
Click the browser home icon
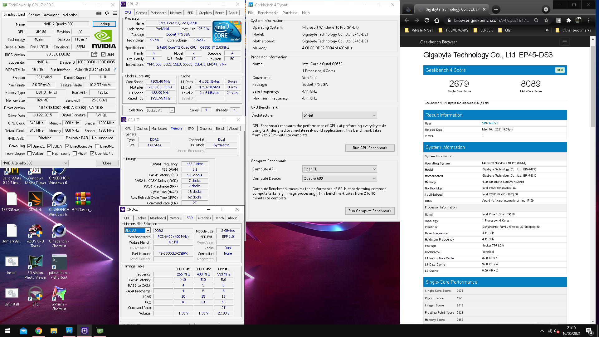pos(437,20)
